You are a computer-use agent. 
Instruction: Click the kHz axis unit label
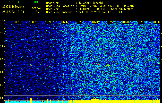click(x=2, y=21)
